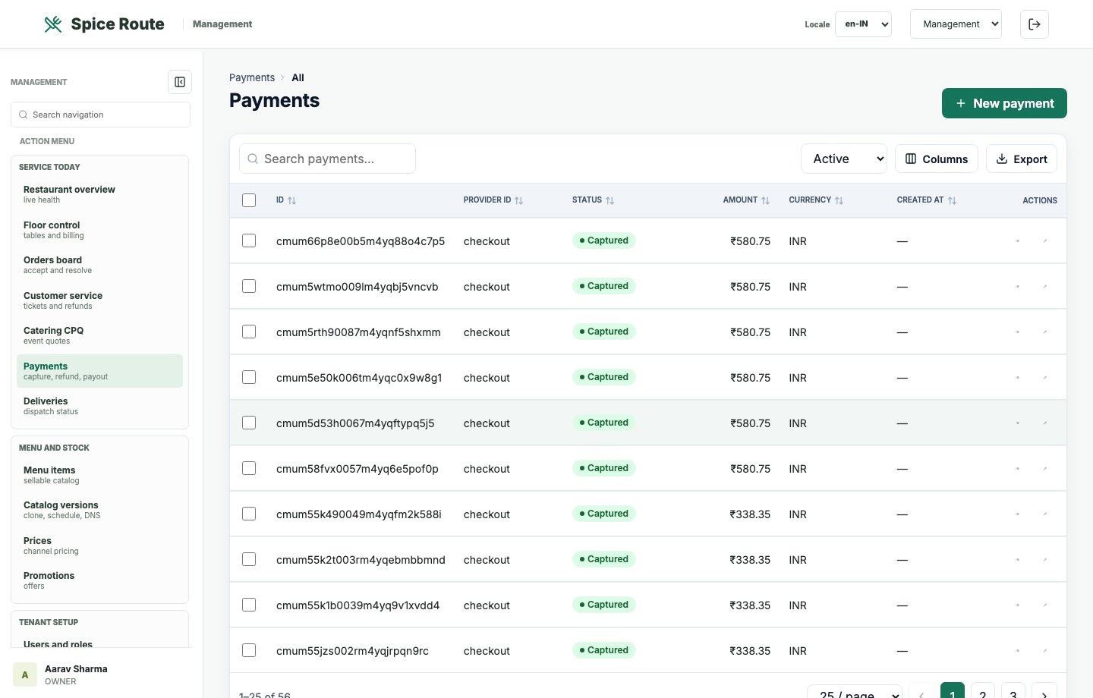Screen dimensions: 1093x698
Task: Focus the Search payments field
Action: point(327,159)
